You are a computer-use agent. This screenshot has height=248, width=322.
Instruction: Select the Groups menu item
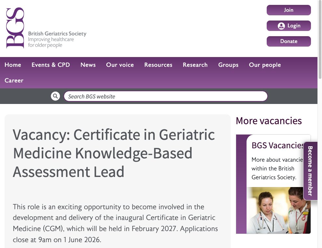pyautogui.click(x=228, y=65)
